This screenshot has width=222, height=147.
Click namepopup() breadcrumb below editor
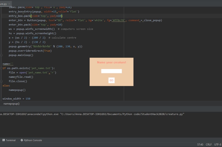point(12,104)
